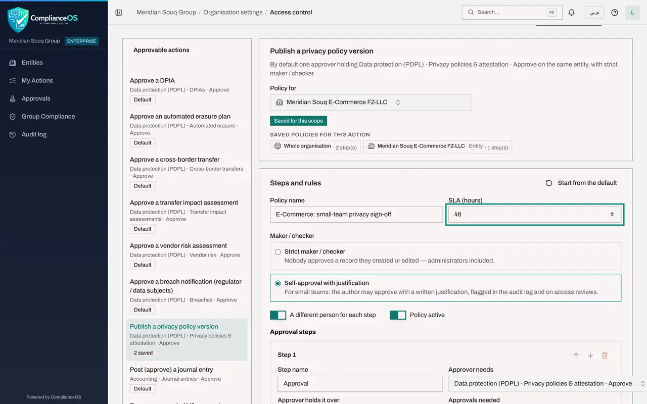
Task: Click Start from the default
Action: pyautogui.click(x=581, y=183)
